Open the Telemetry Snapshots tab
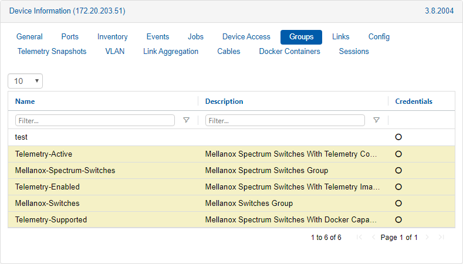 [52, 52]
